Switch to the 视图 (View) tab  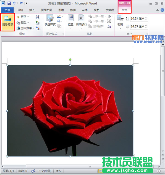[x=96, y=10]
